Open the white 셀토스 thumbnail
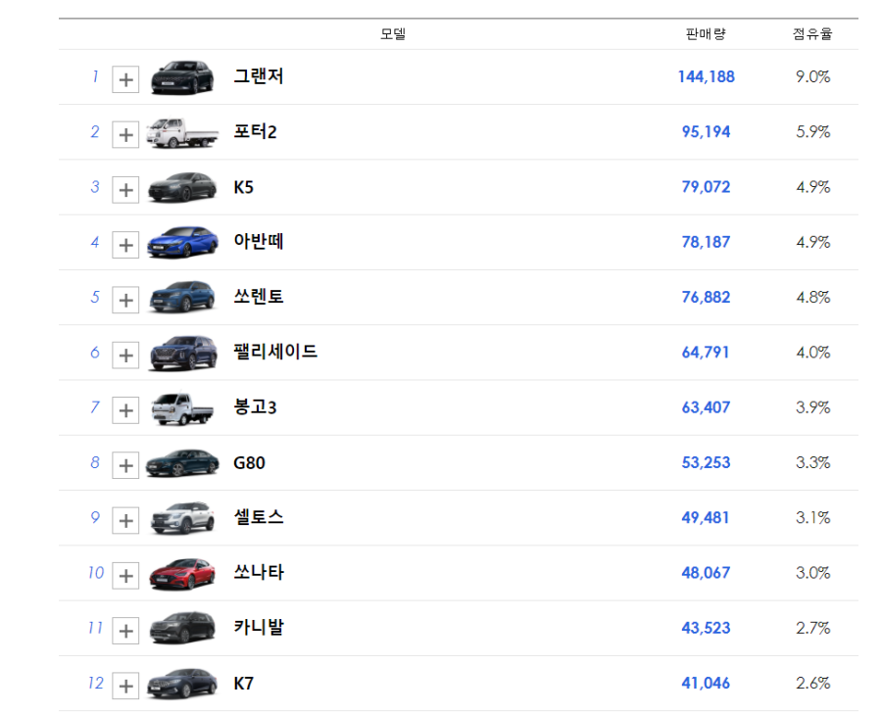 pyautogui.click(x=182, y=518)
